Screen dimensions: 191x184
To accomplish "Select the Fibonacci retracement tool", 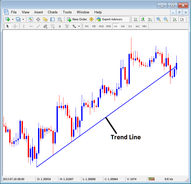I will coord(53,26).
